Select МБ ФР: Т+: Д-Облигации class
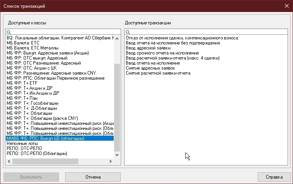The image size is (293, 184). click(x=60, y=108)
